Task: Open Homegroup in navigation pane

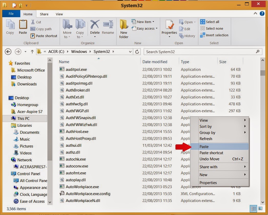Action: click(x=25, y=105)
